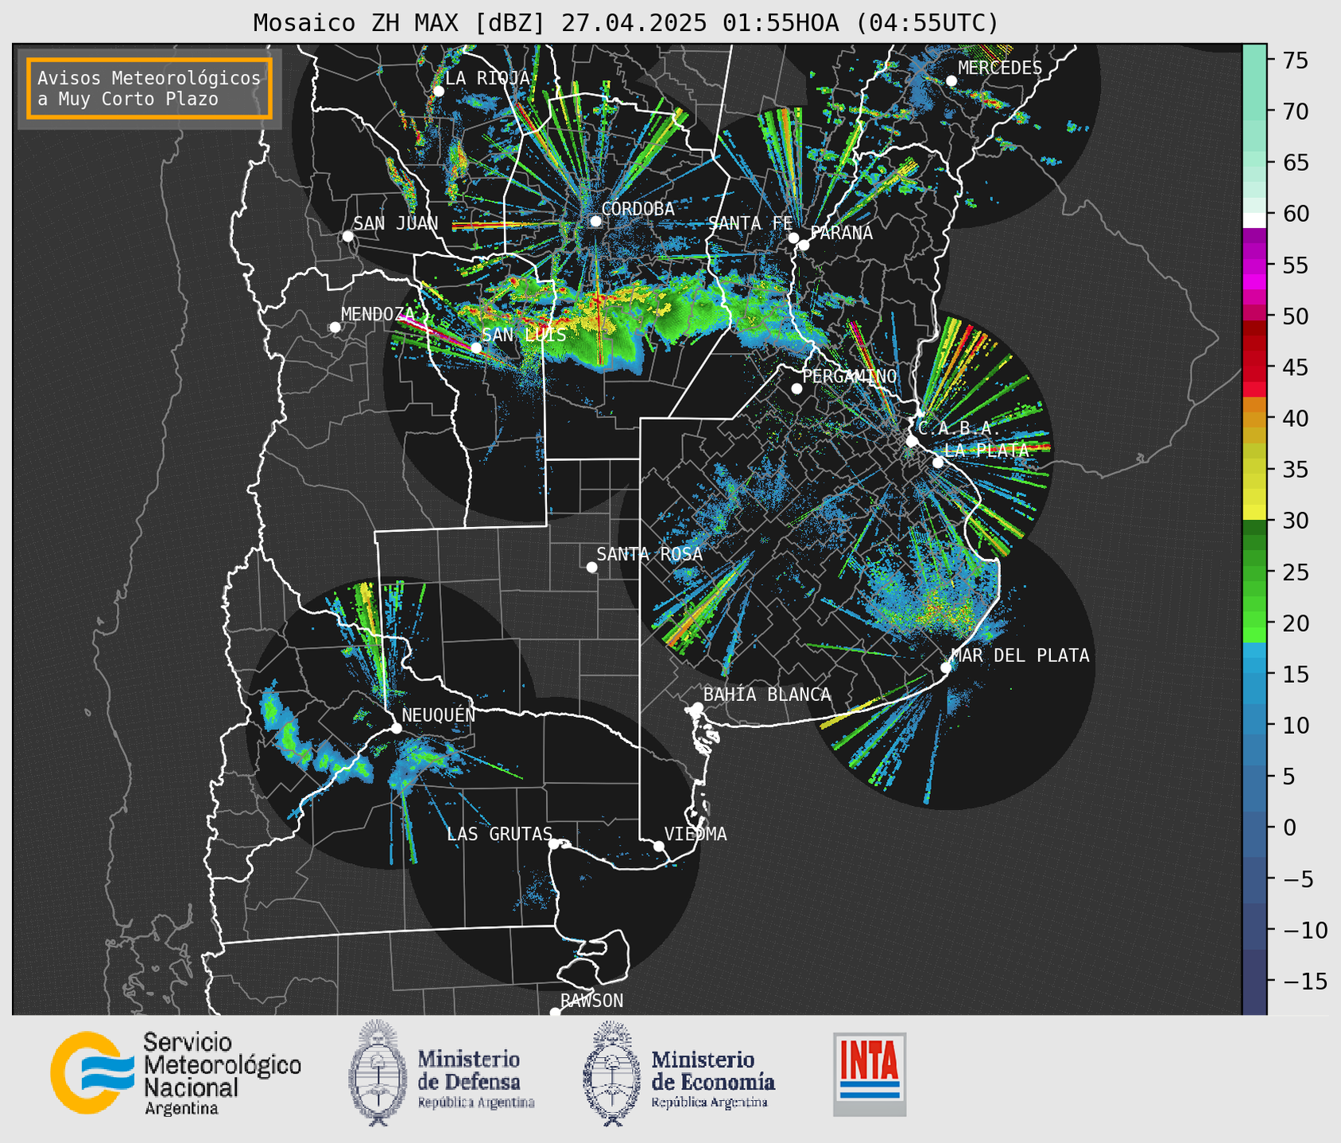
Task: Click the MENDOZA city marker dot
Action: [335, 327]
